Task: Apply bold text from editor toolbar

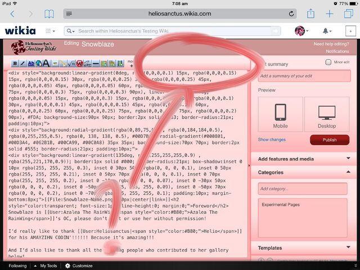Action: click(x=15, y=64)
